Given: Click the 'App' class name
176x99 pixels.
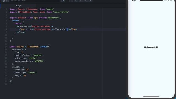Looking at the screenshot, I should coord(36,18).
